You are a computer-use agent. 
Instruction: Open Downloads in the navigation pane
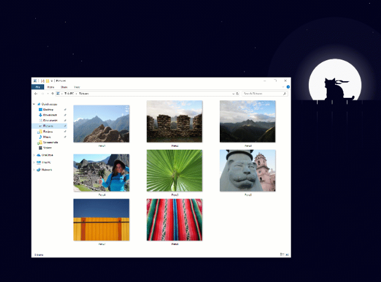pos(50,115)
